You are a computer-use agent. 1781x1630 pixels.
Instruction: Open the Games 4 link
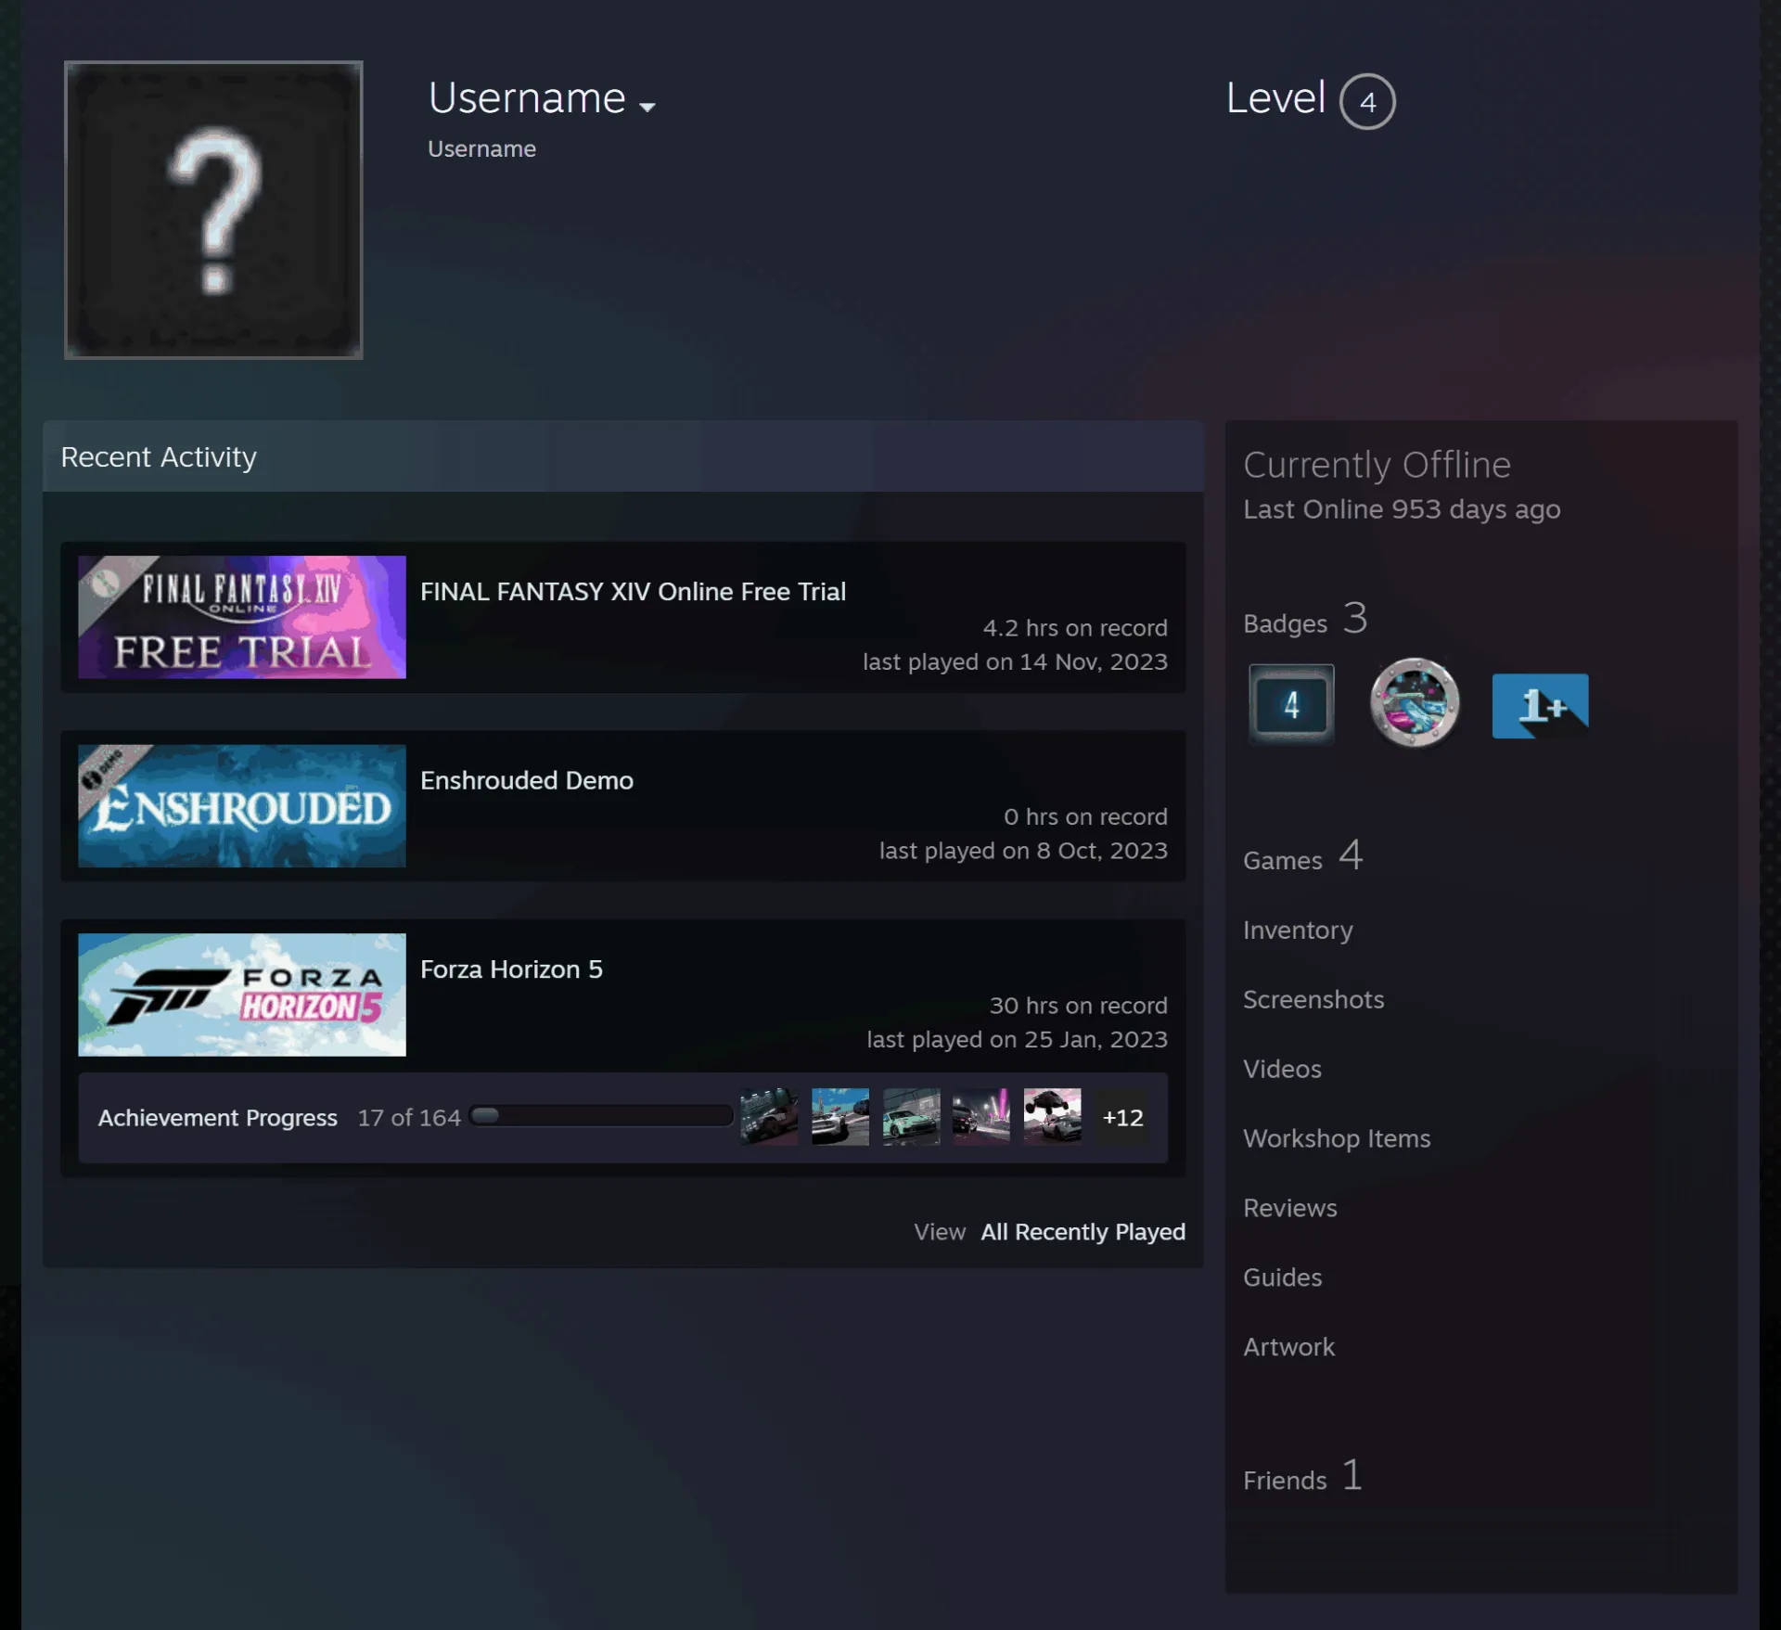pyautogui.click(x=1303, y=856)
